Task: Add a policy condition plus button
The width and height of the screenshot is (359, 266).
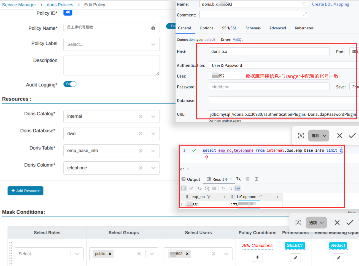Action: [x=257, y=257]
